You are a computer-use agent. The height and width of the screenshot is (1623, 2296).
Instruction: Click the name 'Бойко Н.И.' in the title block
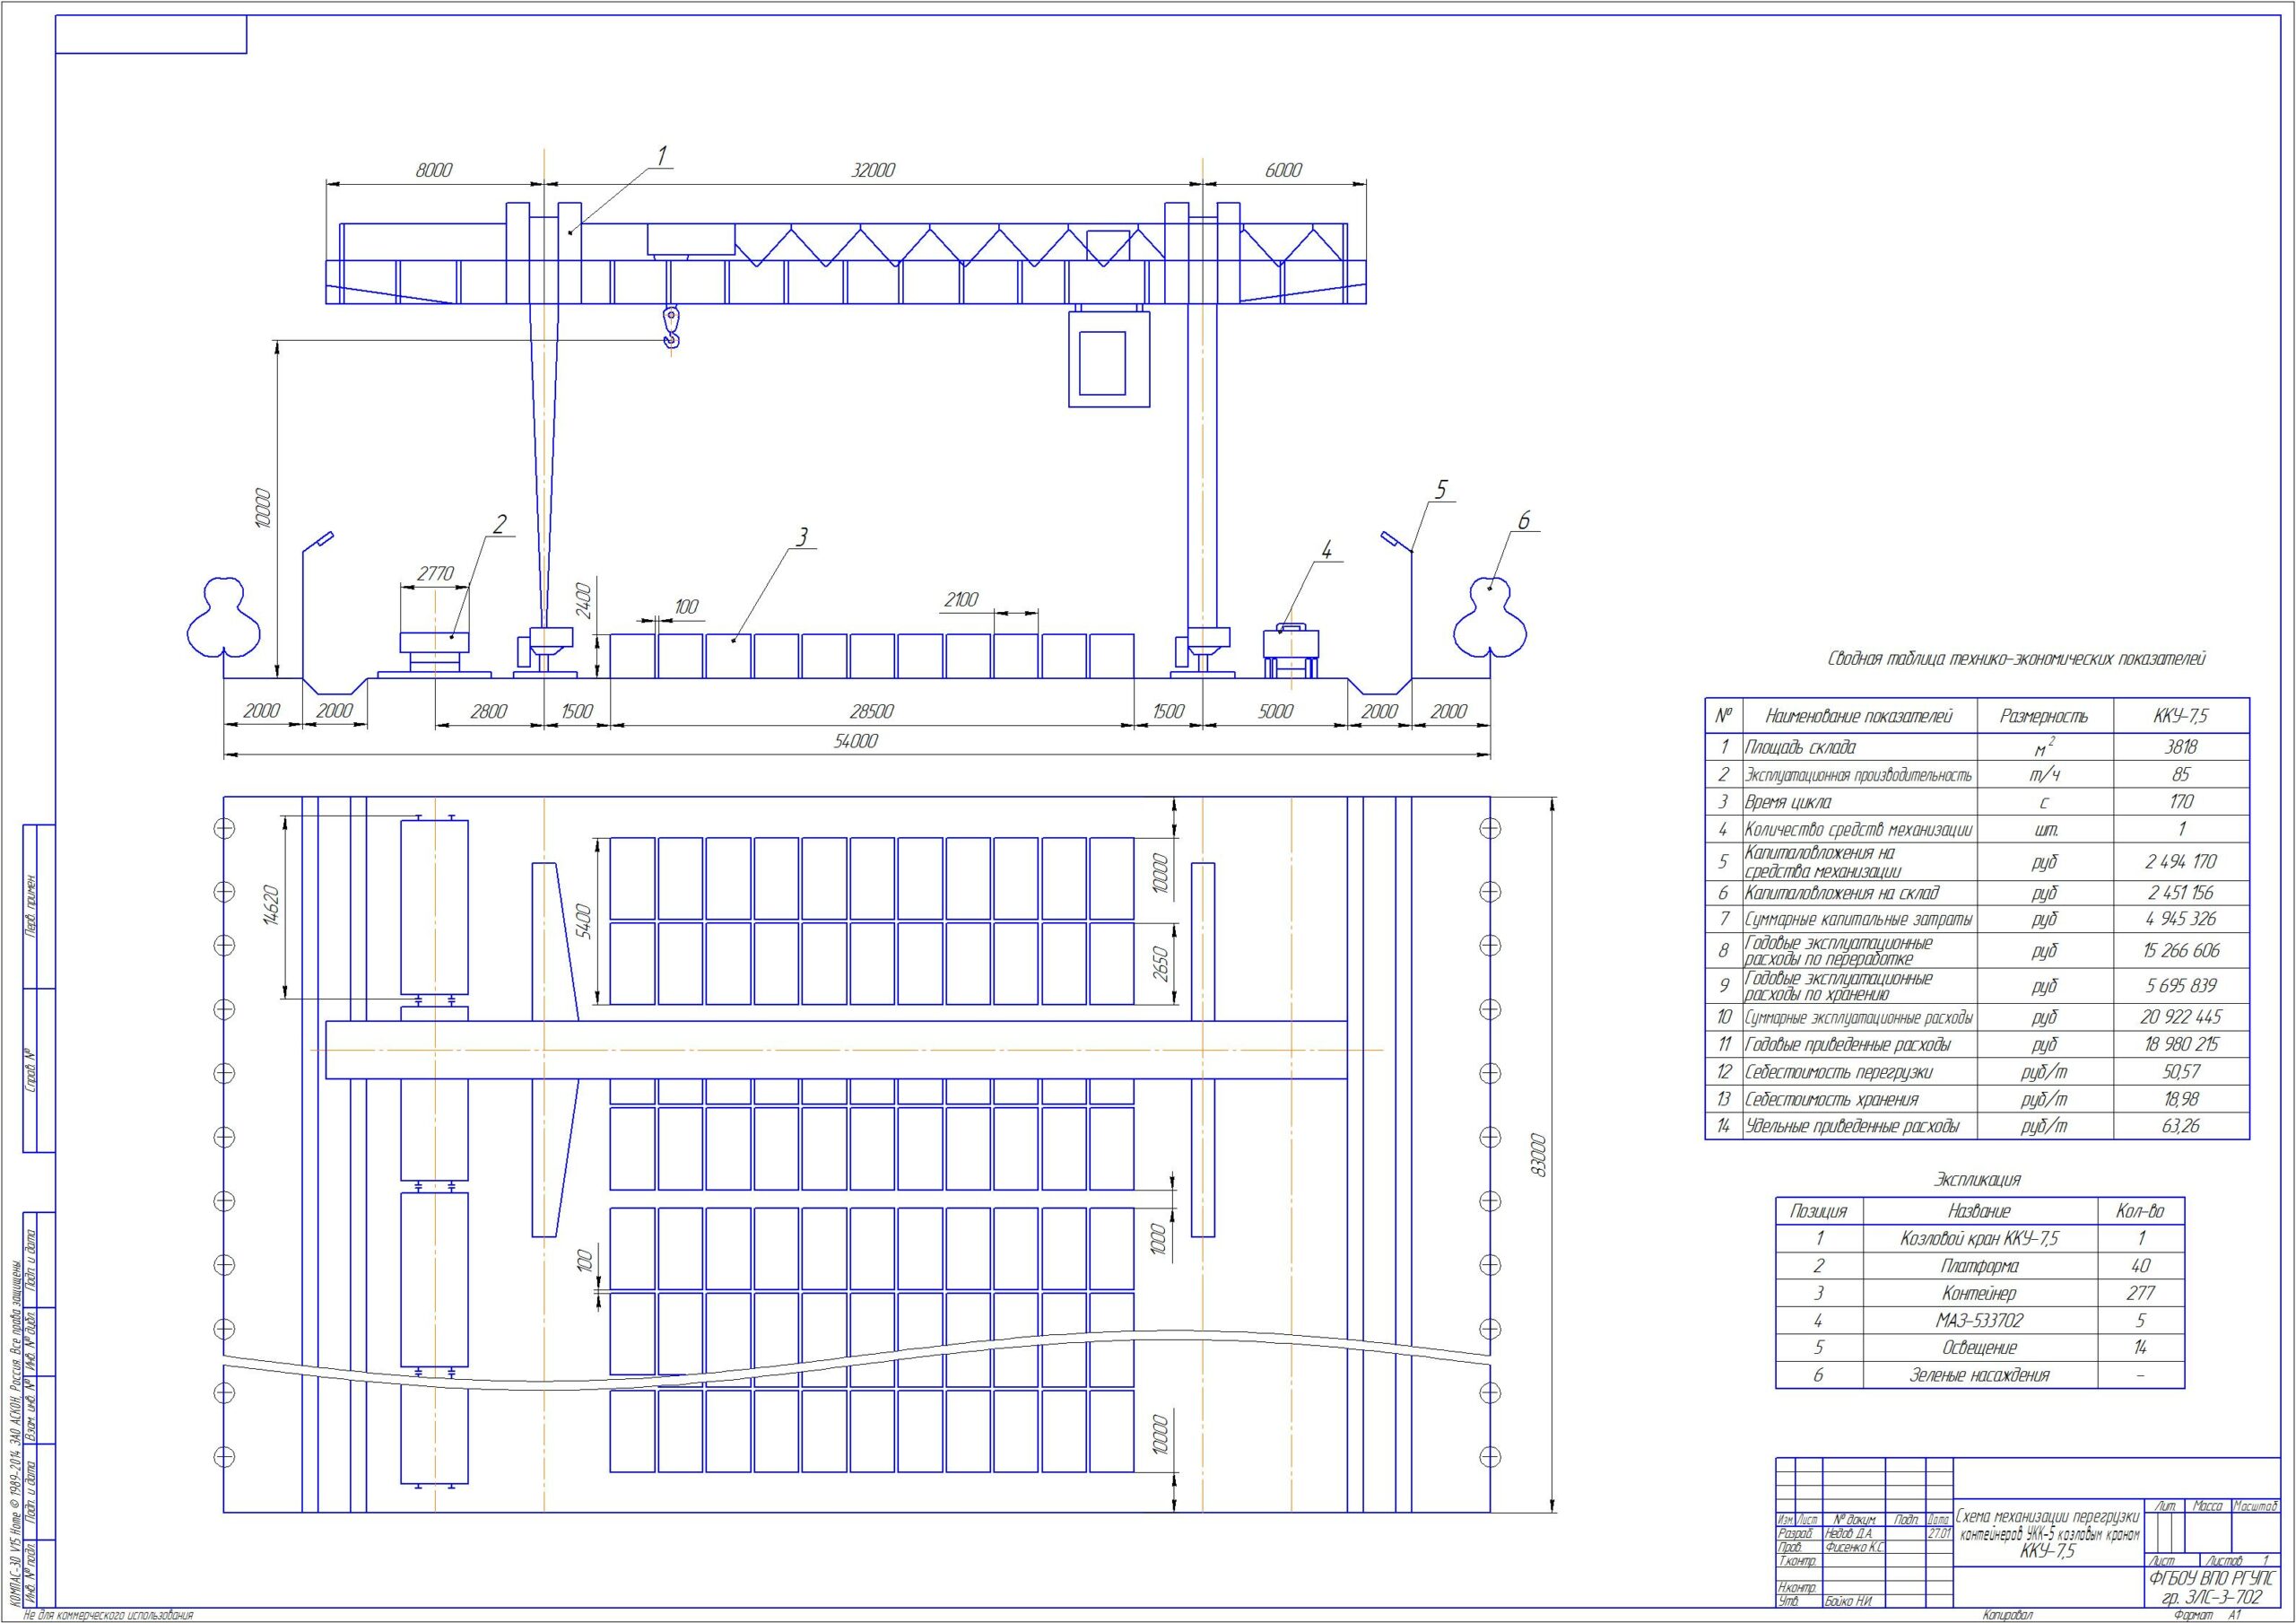click(x=1848, y=1602)
